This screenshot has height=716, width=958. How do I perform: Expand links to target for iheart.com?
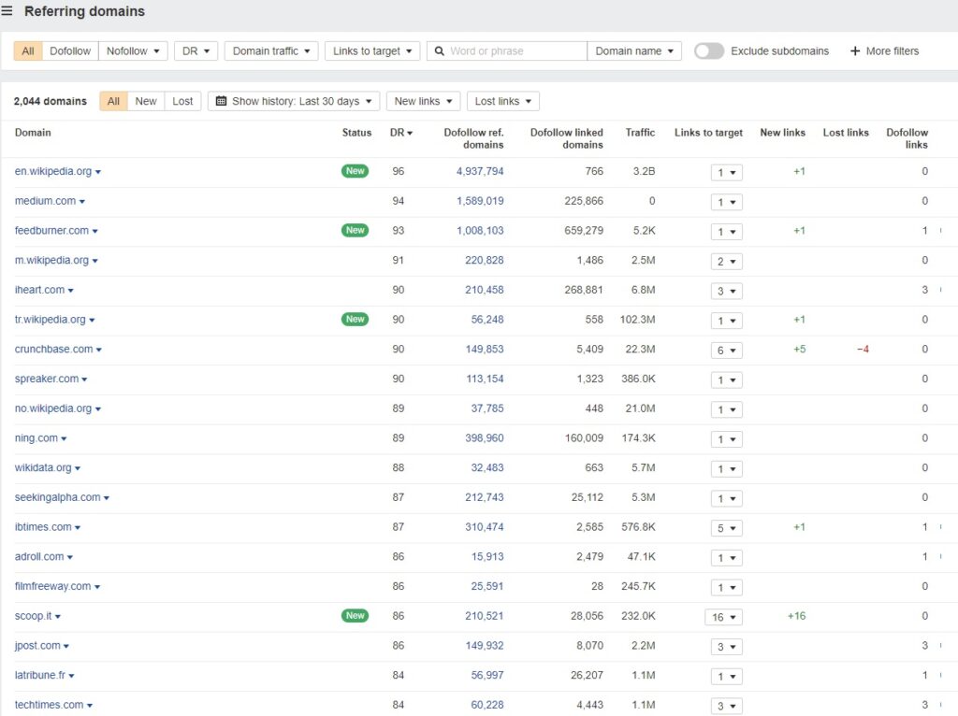[726, 291]
